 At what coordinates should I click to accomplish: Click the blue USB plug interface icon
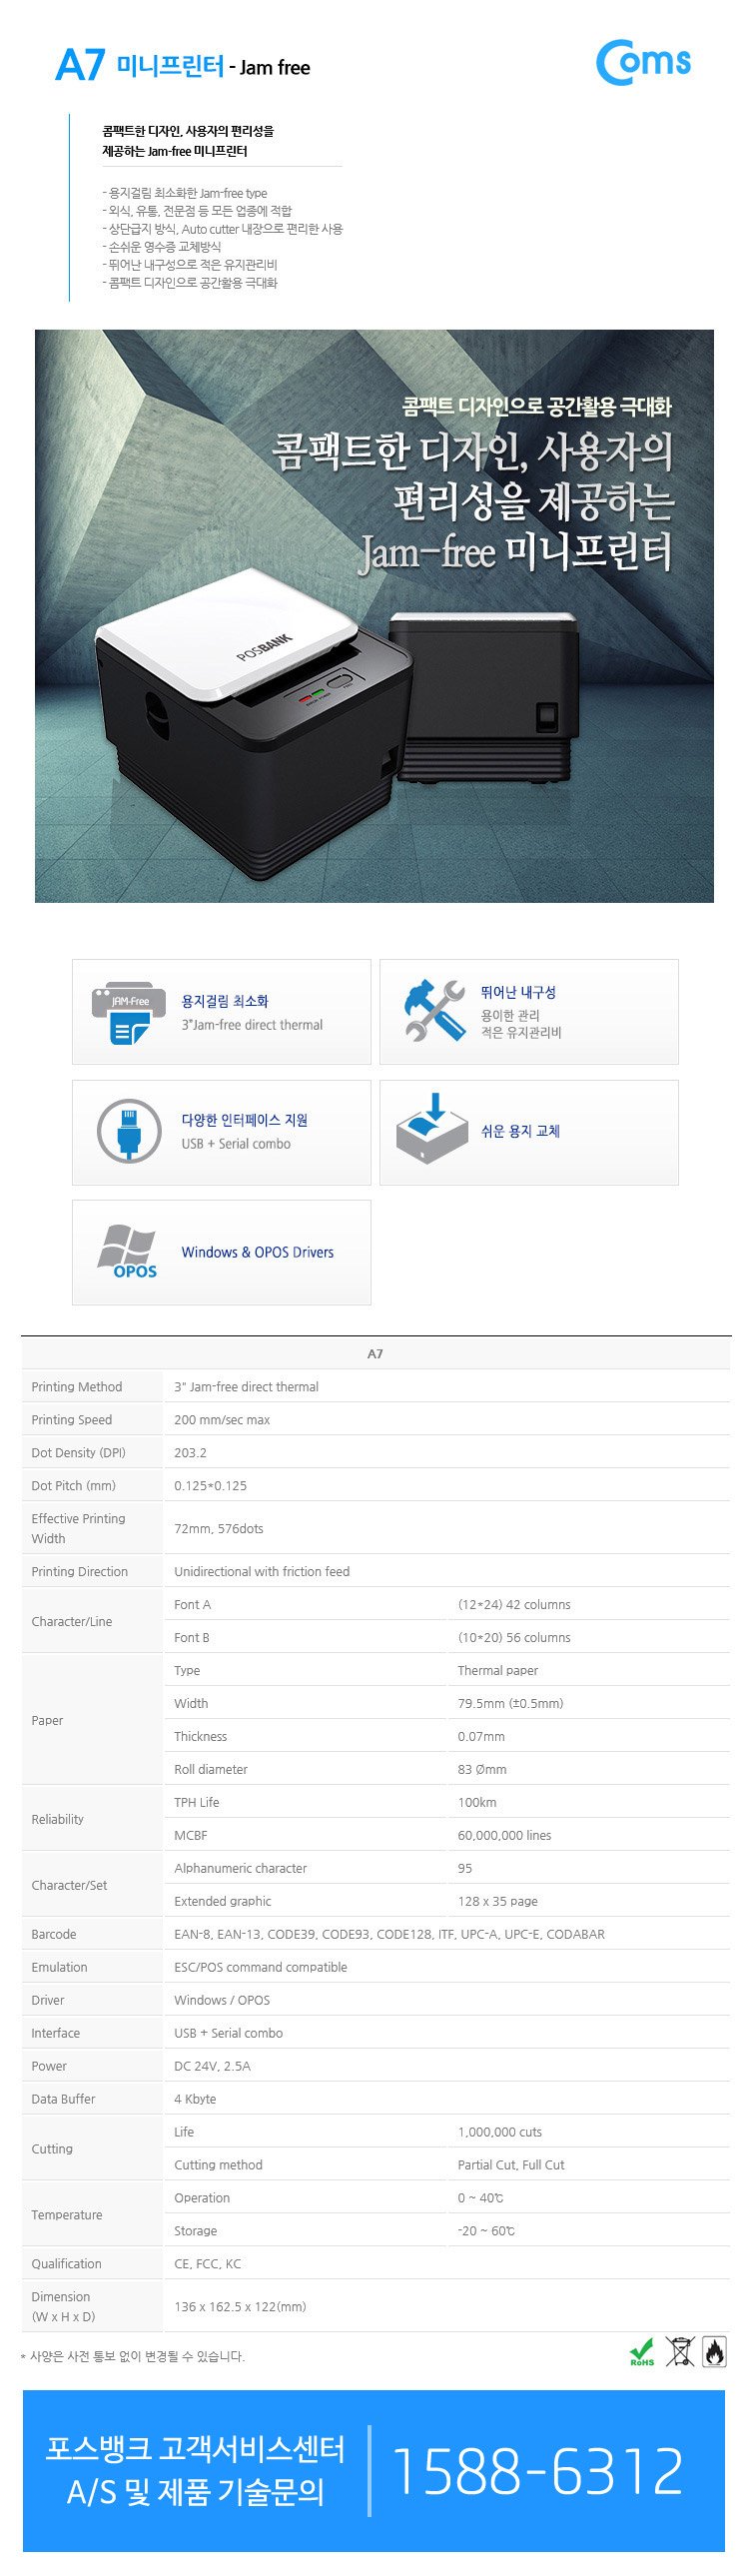129,1131
